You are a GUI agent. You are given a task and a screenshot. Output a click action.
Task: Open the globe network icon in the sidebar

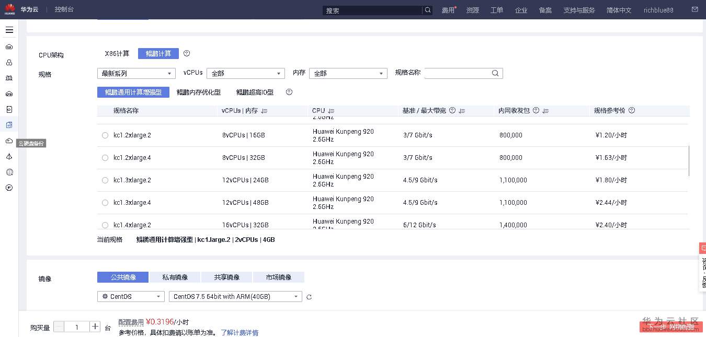point(9,172)
